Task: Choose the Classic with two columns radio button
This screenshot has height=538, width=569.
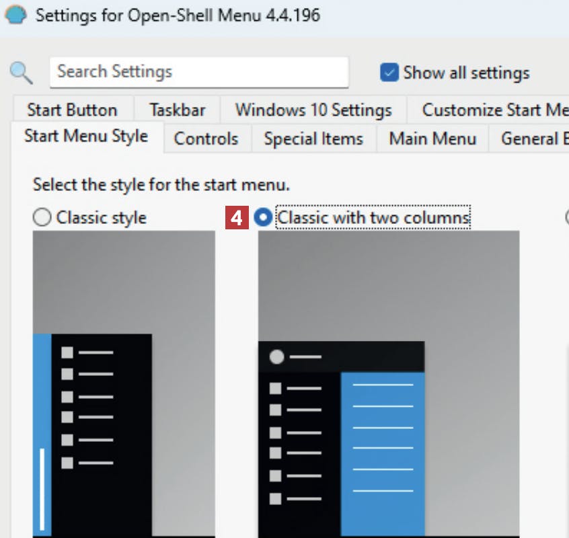Action: (x=264, y=218)
